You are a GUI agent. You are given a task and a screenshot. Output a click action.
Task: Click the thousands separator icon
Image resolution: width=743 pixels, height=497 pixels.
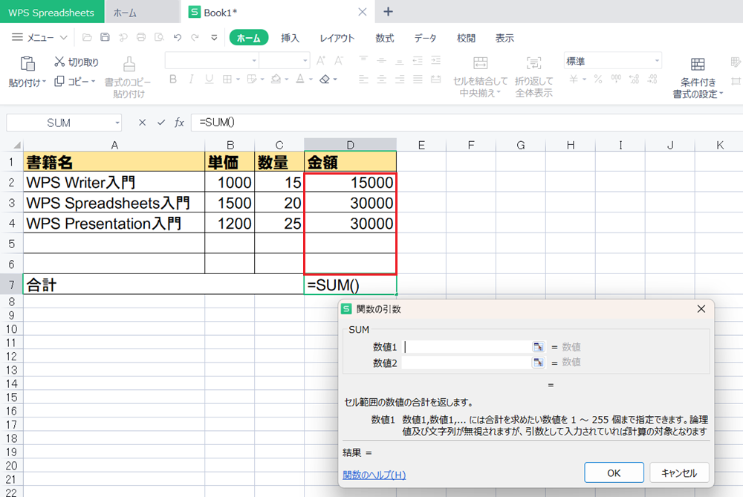tap(616, 79)
